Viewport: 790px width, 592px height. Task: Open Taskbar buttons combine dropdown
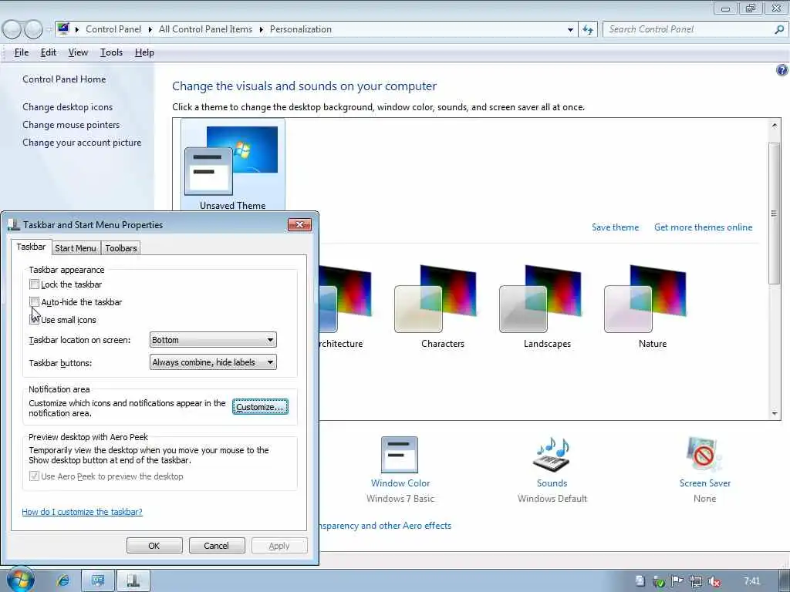(213, 362)
